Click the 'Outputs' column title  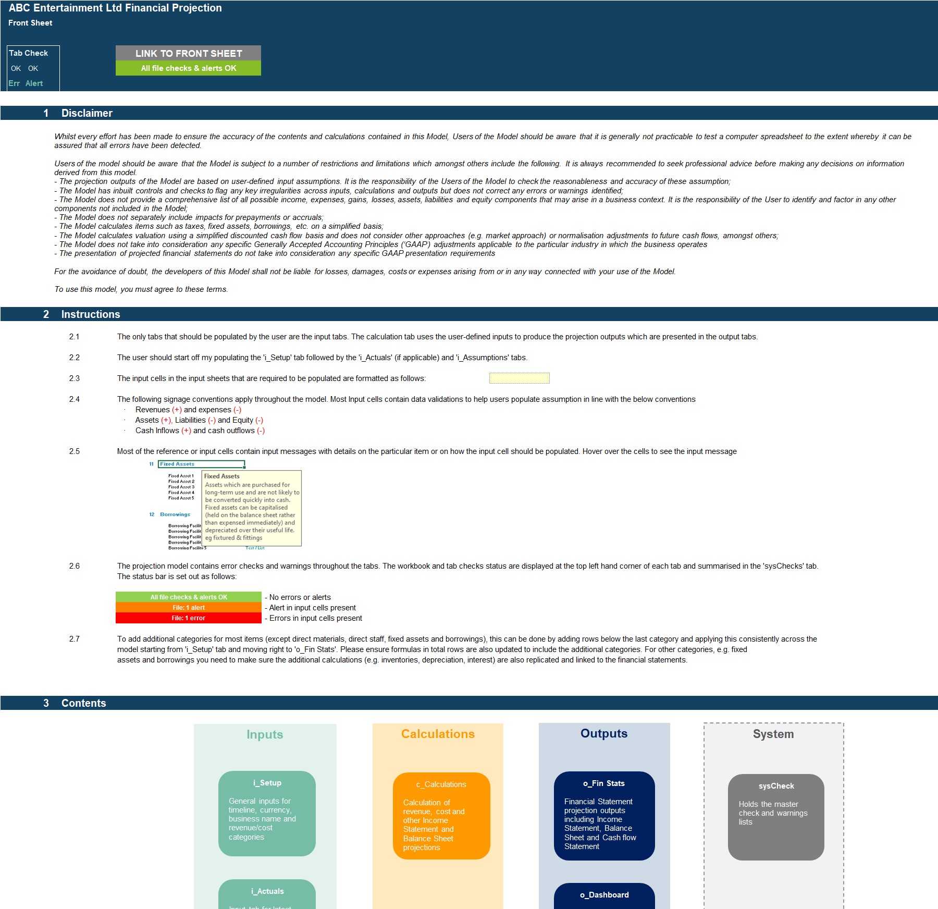[x=604, y=733]
